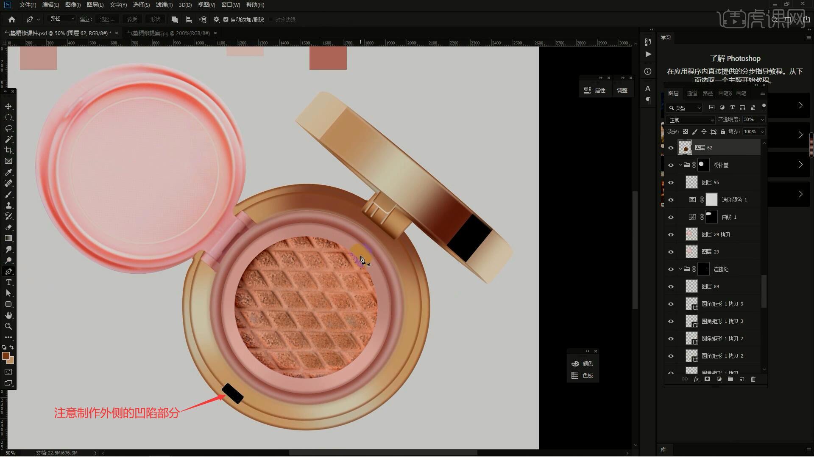
Task: Click the foreground color swatch
Action: [6, 356]
